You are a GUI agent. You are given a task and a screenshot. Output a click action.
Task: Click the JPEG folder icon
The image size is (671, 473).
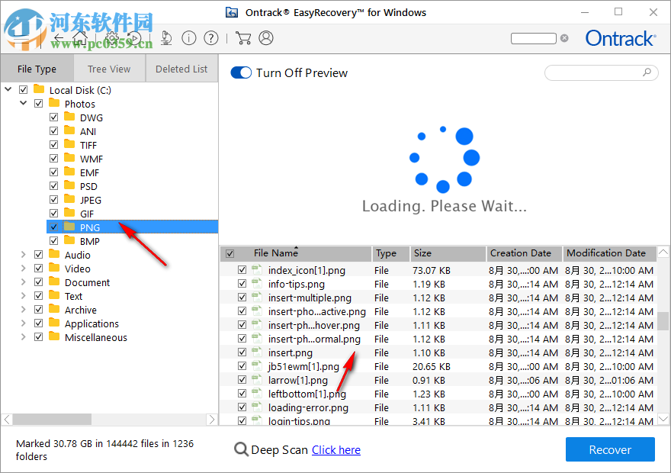[x=69, y=199]
